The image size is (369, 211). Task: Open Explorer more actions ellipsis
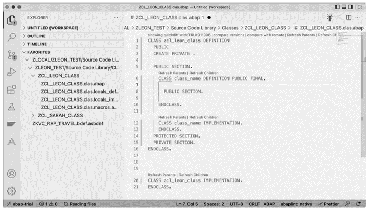(116, 17)
